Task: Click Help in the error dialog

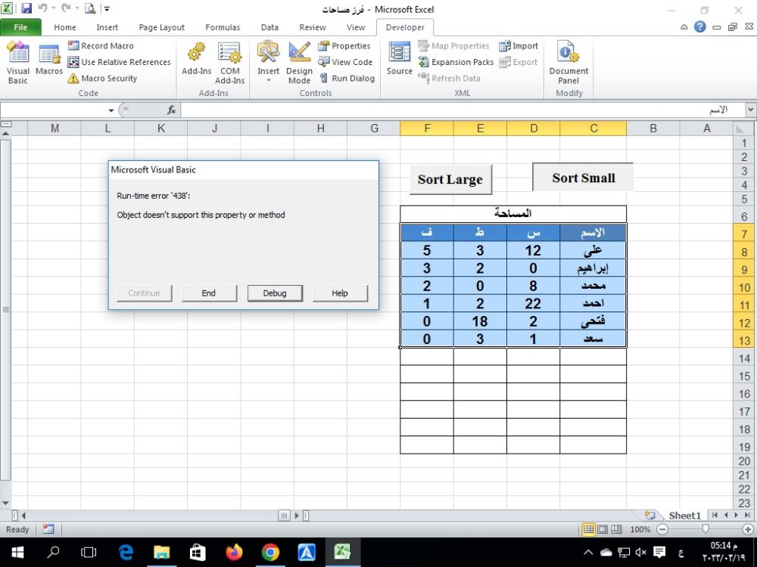Action: pyautogui.click(x=340, y=293)
